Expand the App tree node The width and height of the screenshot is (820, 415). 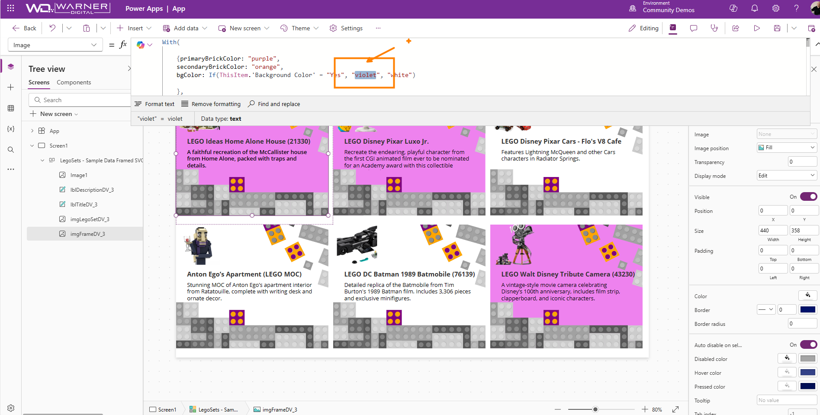[32, 131]
